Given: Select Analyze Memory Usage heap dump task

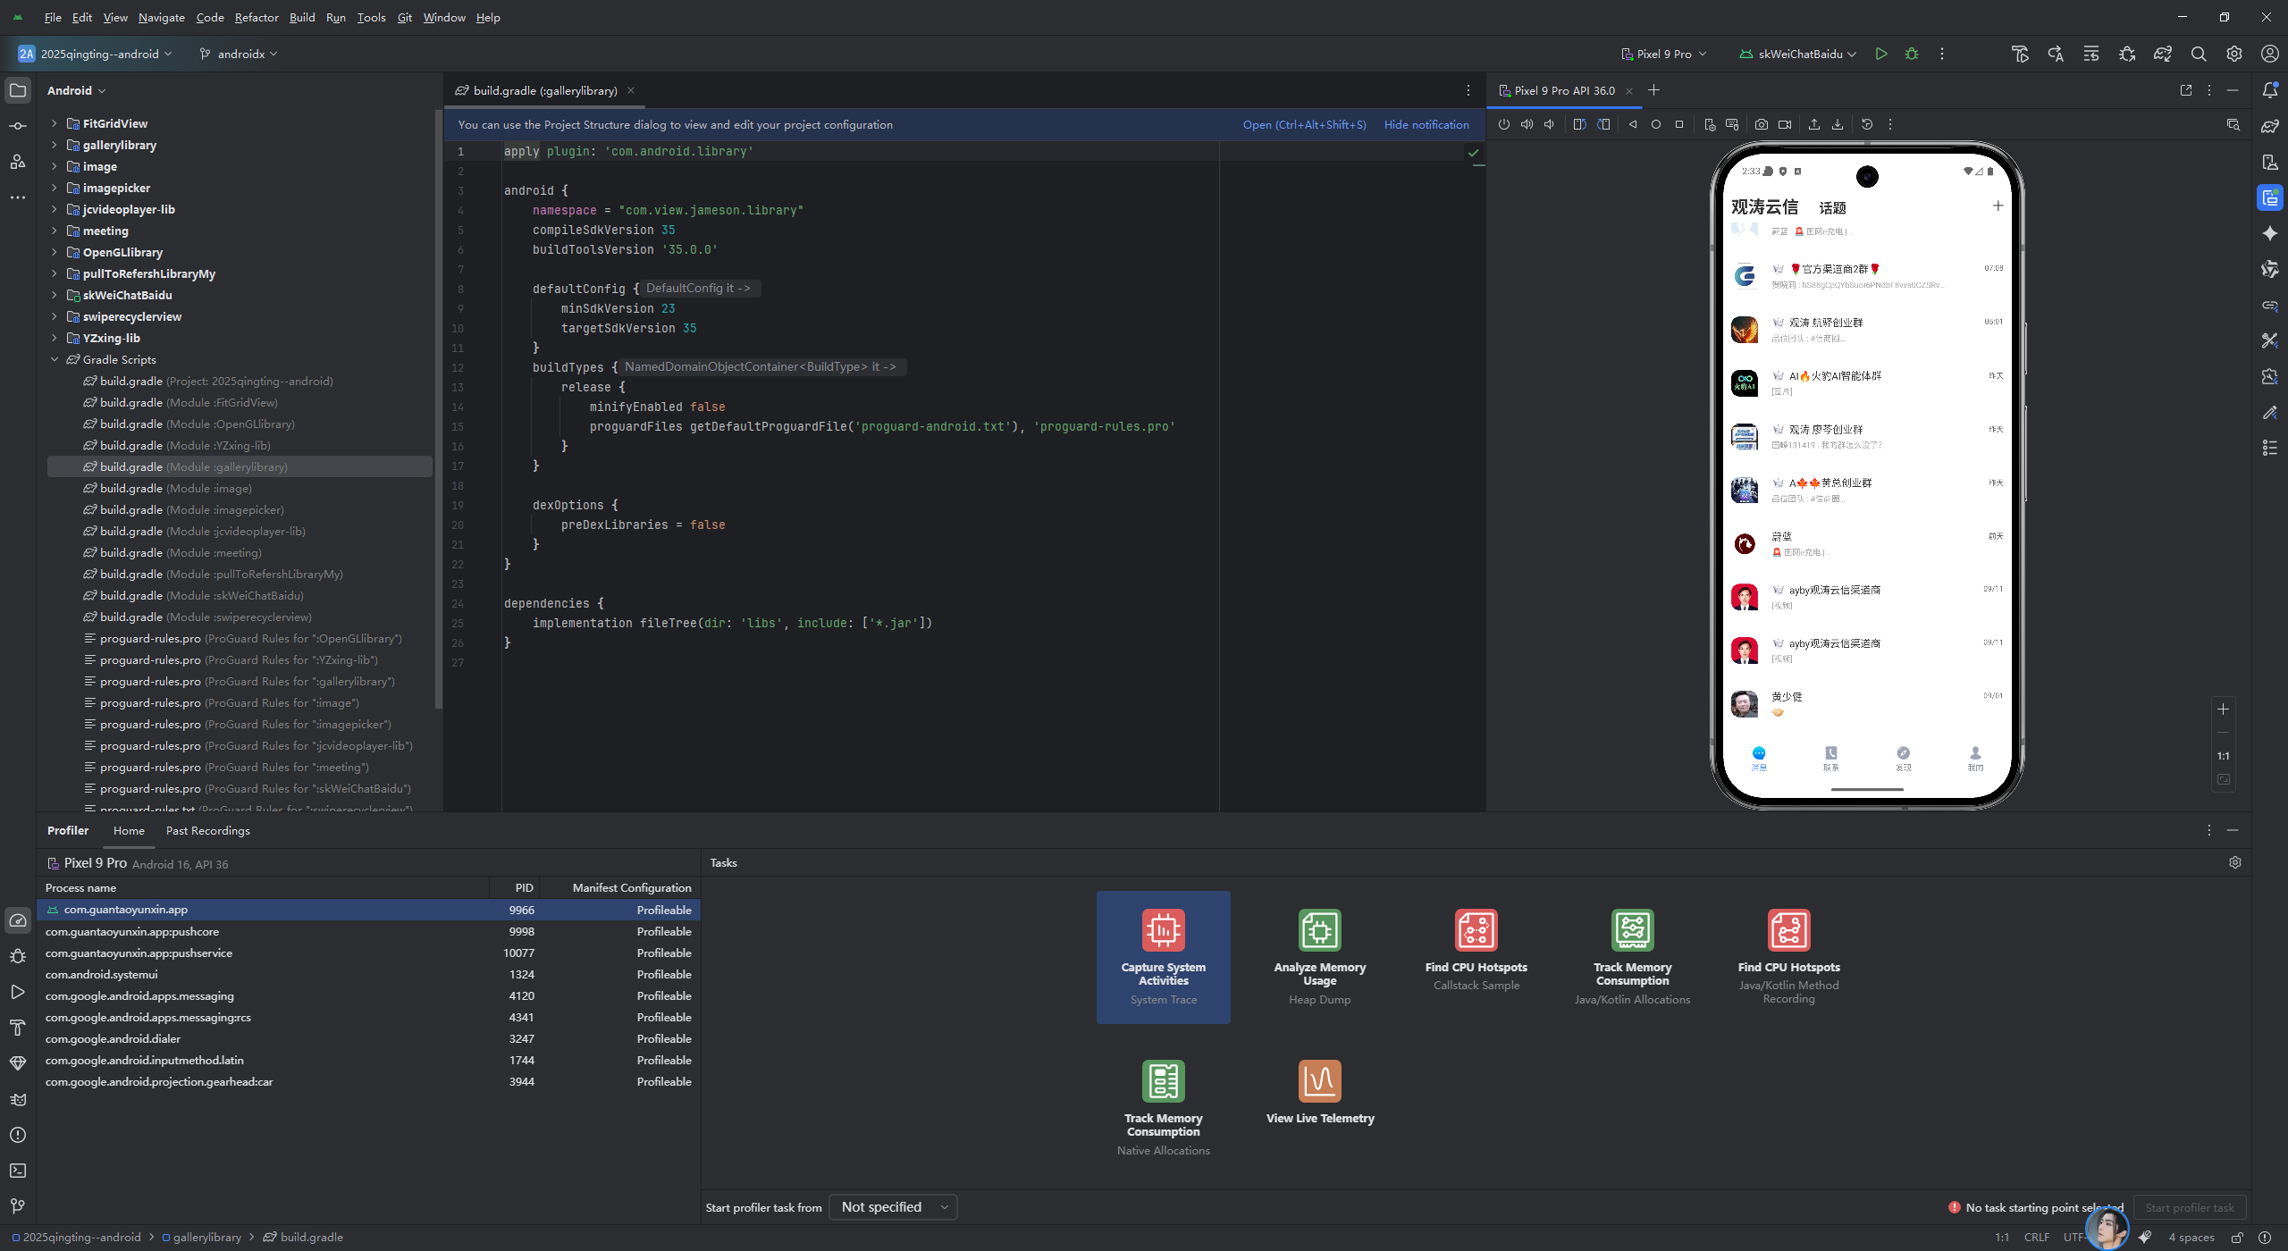Looking at the screenshot, I should [x=1319, y=956].
